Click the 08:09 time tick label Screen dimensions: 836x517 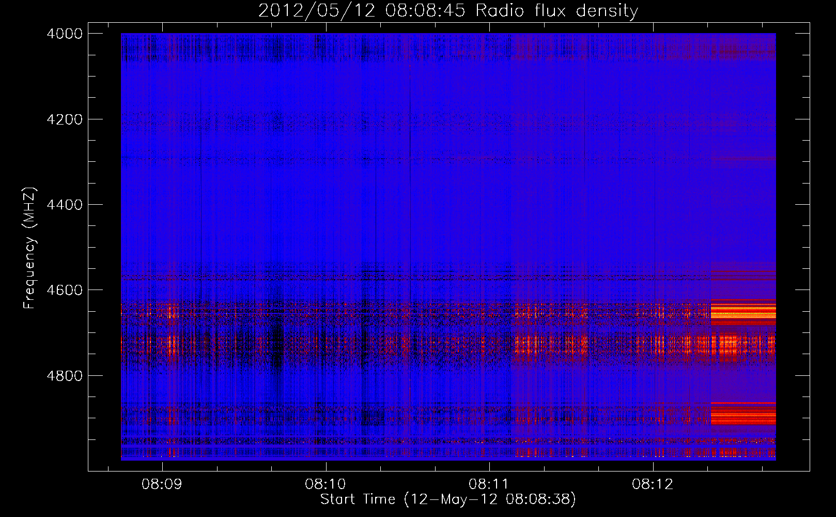coord(162,484)
